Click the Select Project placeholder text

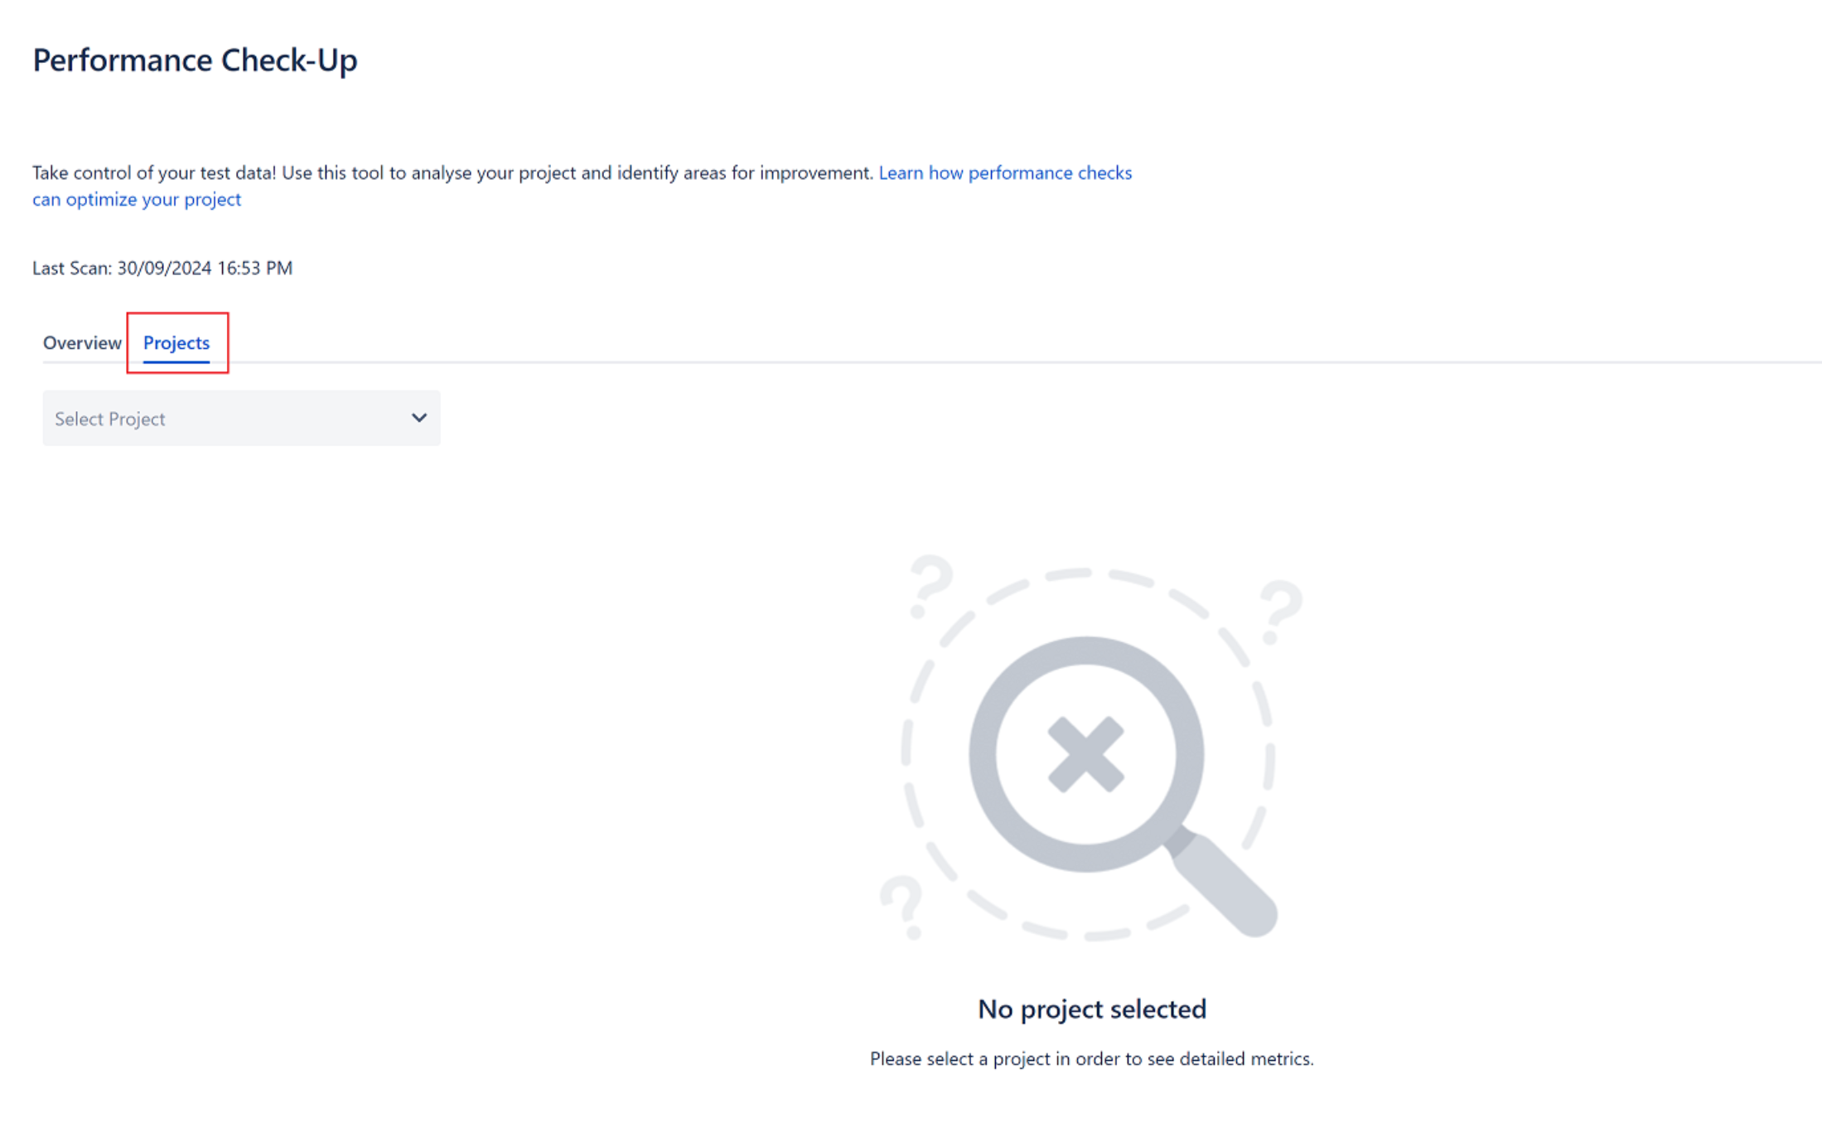(110, 419)
